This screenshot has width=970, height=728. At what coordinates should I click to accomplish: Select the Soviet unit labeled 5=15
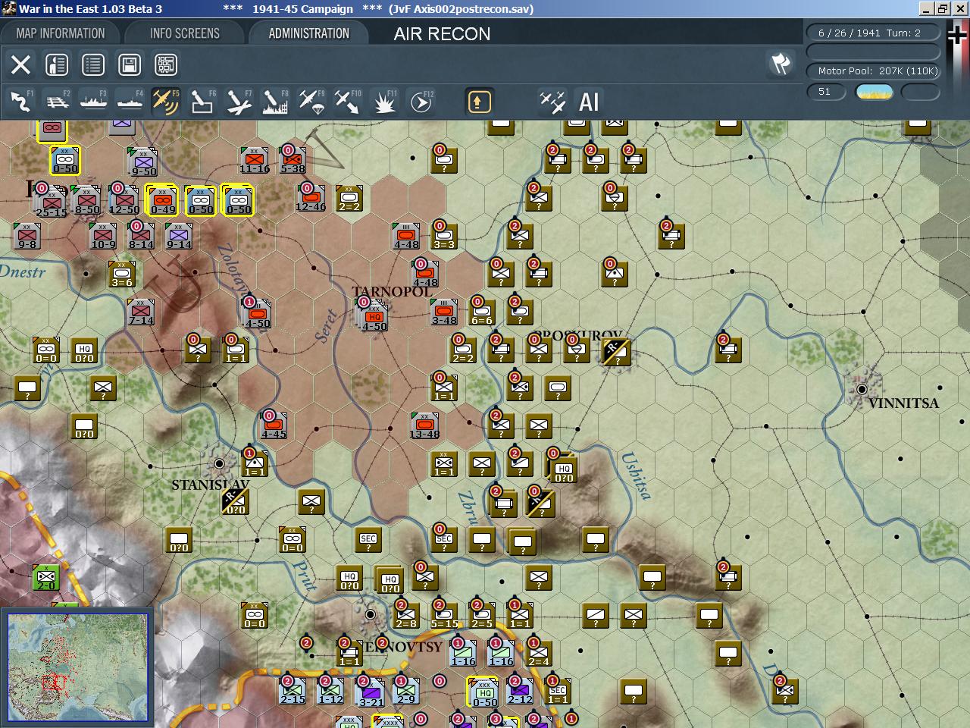coord(443,615)
